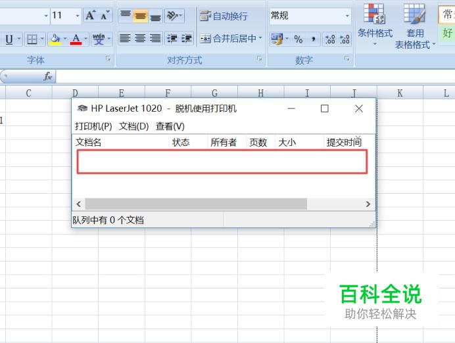This screenshot has height=343, width=455.
Task: Select the 好 cell style
Action: pos(447,33)
